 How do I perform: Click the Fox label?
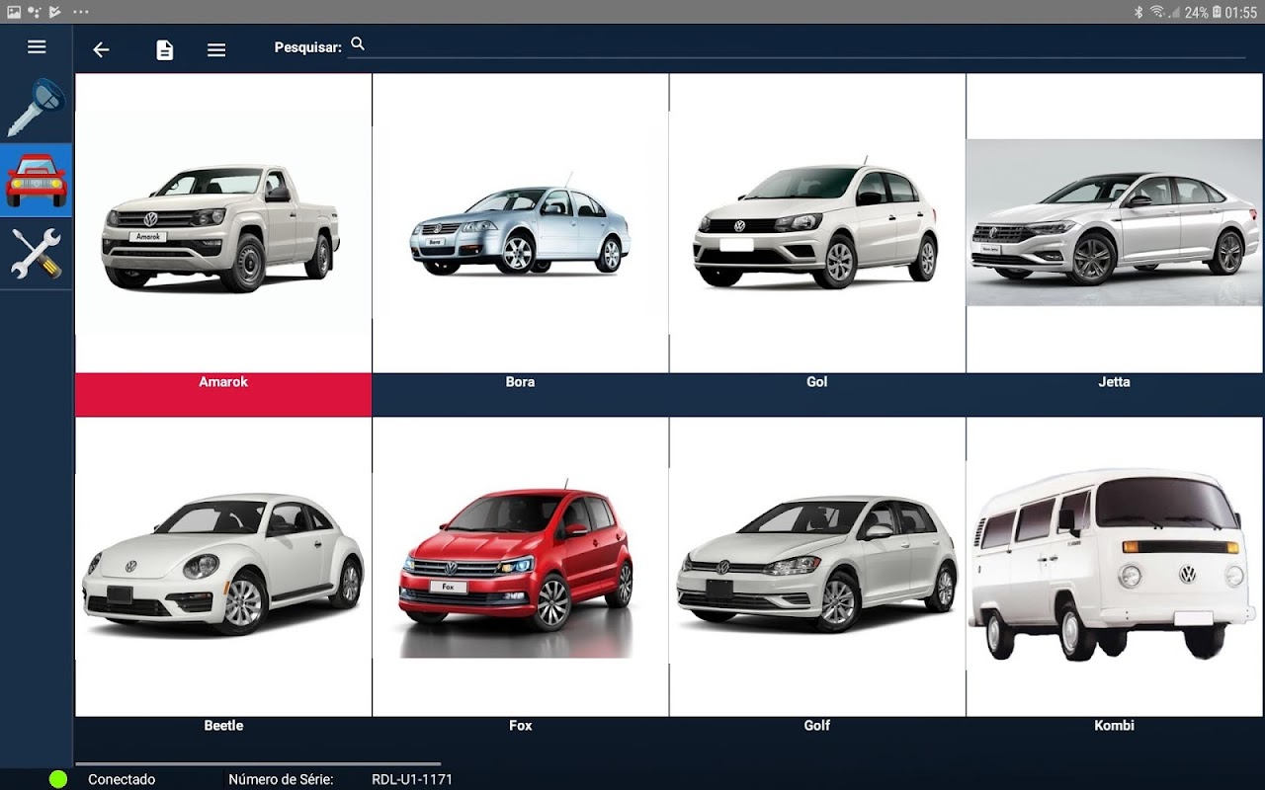pyautogui.click(x=521, y=726)
